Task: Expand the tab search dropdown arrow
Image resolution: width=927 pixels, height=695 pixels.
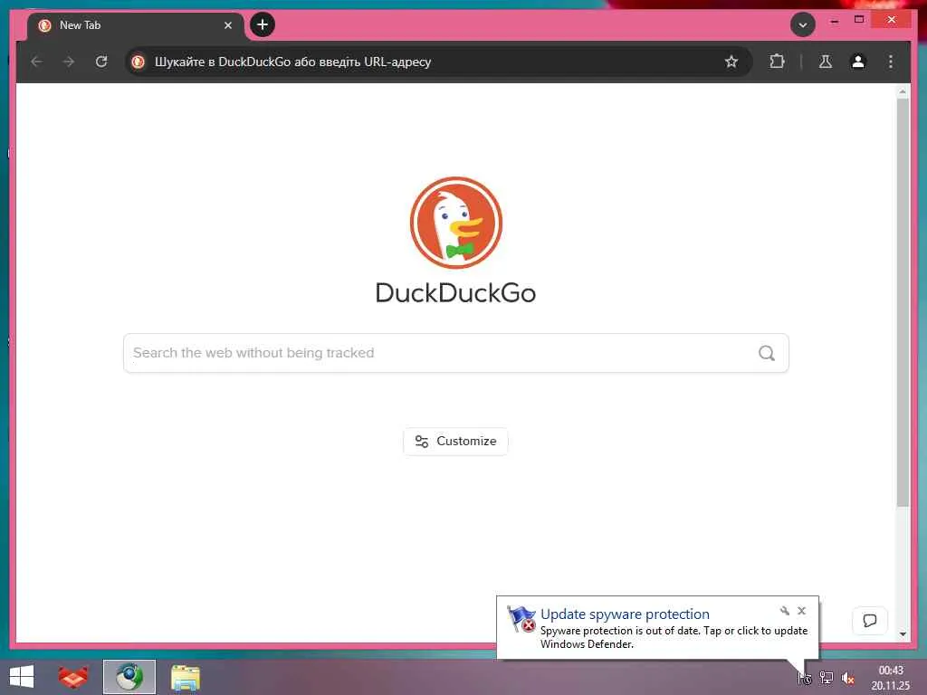Action: click(x=803, y=24)
